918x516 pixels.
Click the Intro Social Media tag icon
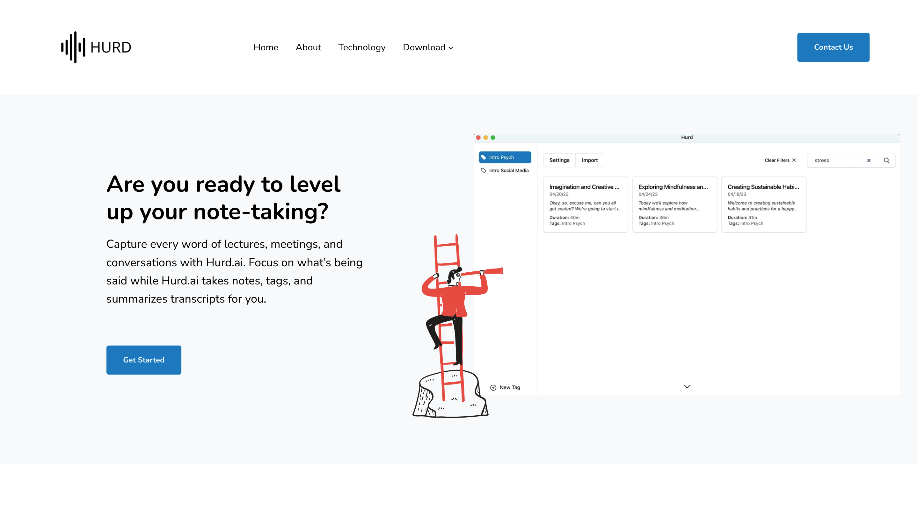(484, 171)
